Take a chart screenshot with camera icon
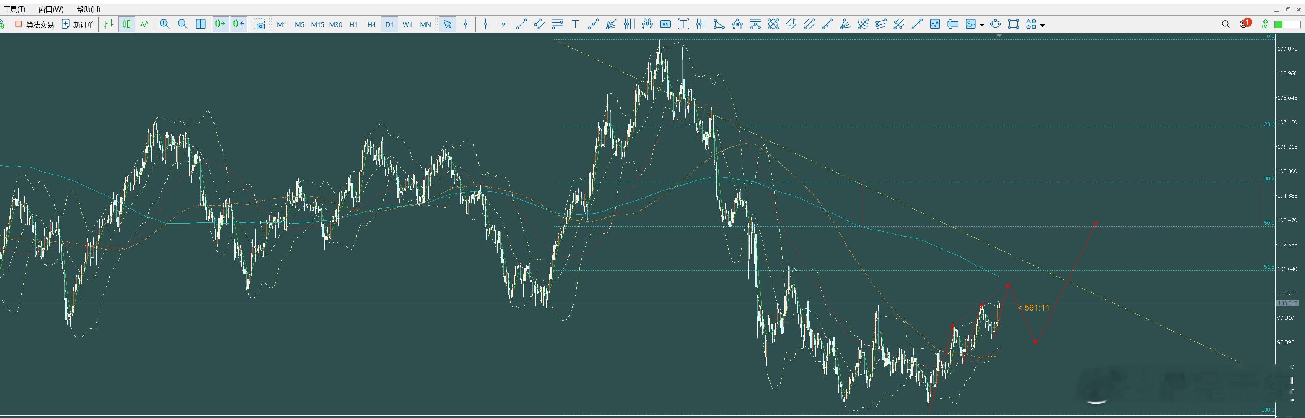Viewport: 1305px width, 418px height. tap(259, 24)
